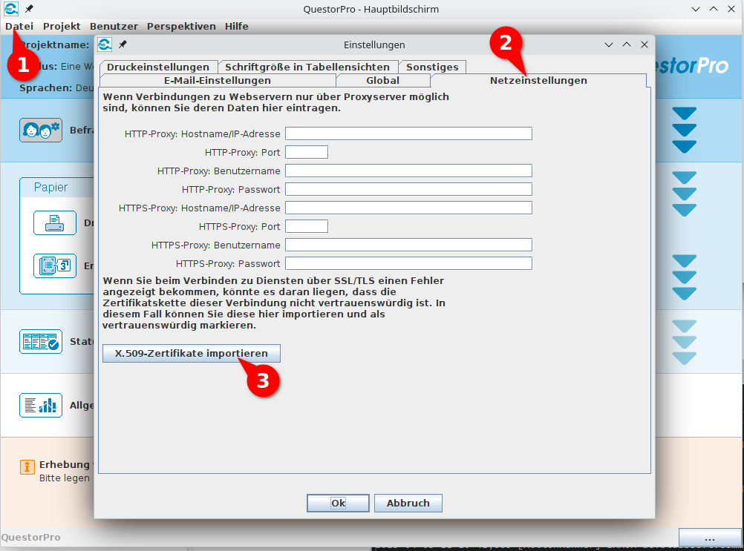Click the orange info icon beside Erhebung

(27, 466)
